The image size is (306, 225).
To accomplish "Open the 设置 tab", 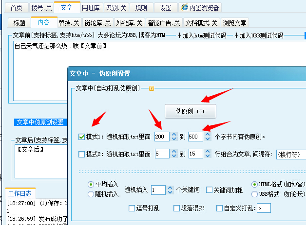I will [x=166, y=8].
